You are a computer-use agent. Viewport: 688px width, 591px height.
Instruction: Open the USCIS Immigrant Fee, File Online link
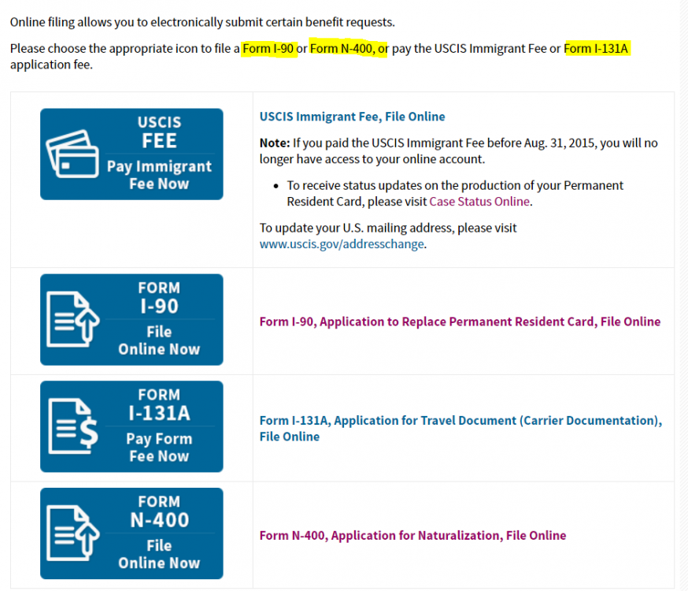pos(353,117)
